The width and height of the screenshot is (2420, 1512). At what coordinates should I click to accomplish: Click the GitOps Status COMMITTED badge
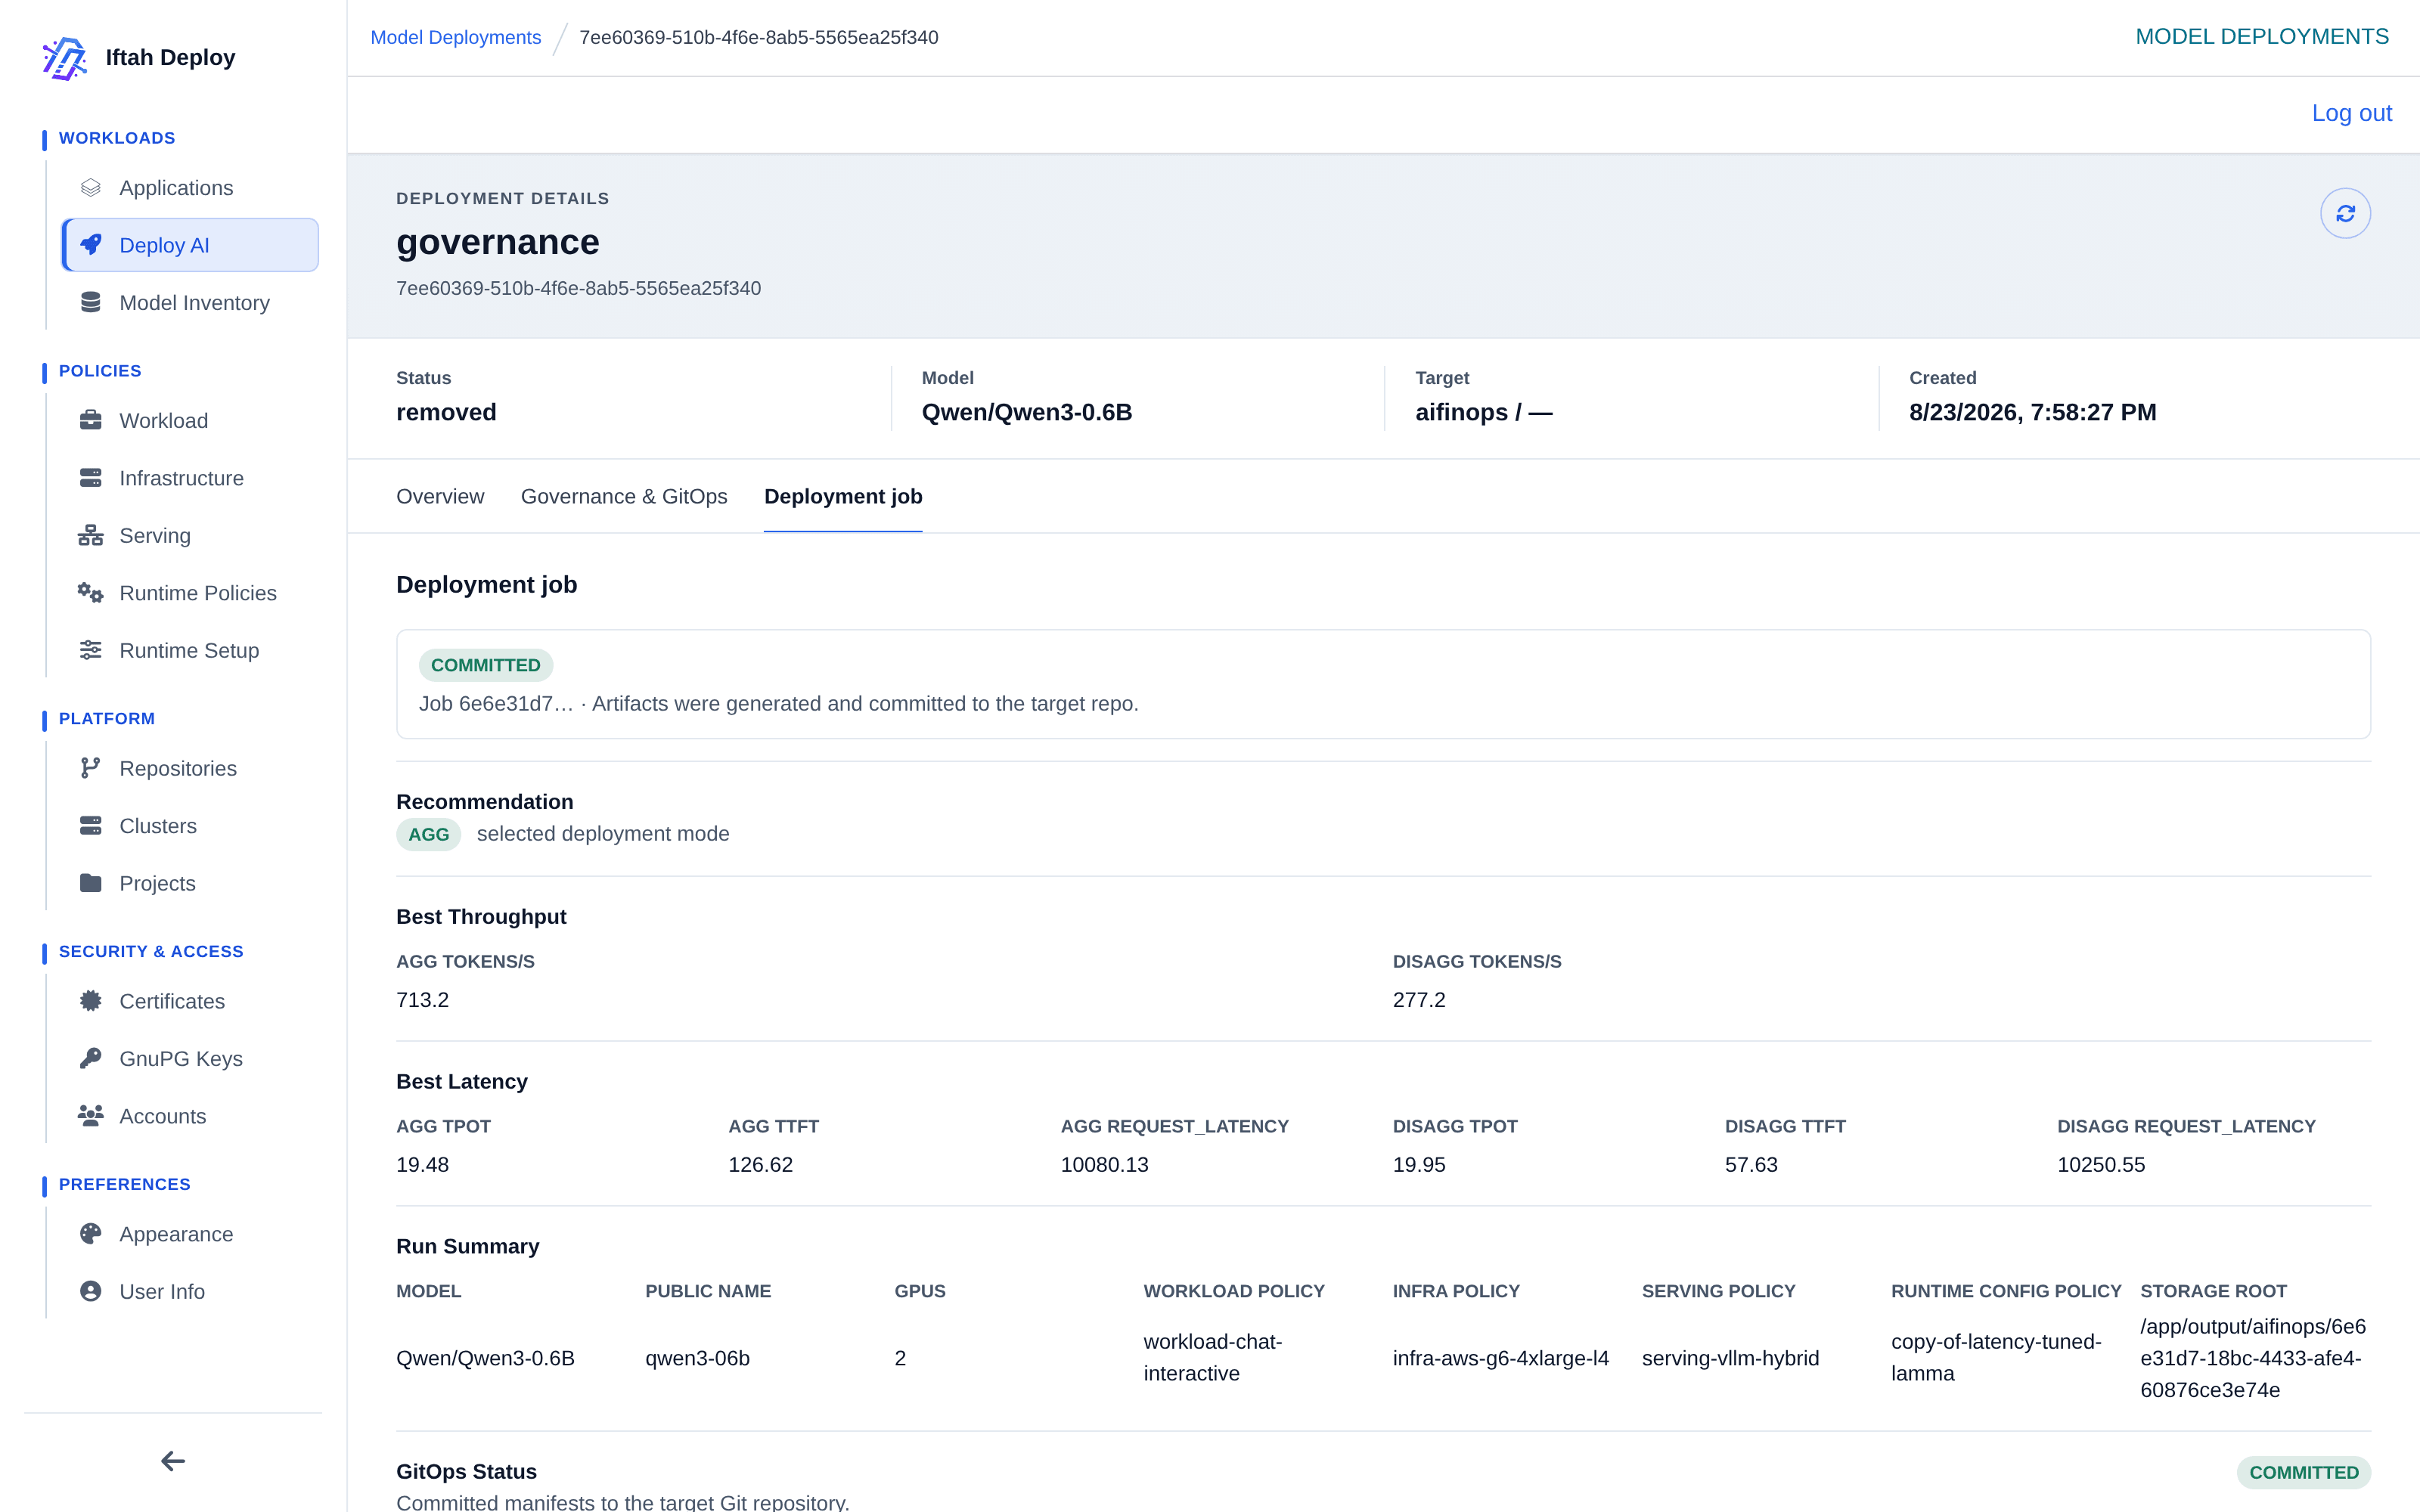[x=2303, y=1472]
